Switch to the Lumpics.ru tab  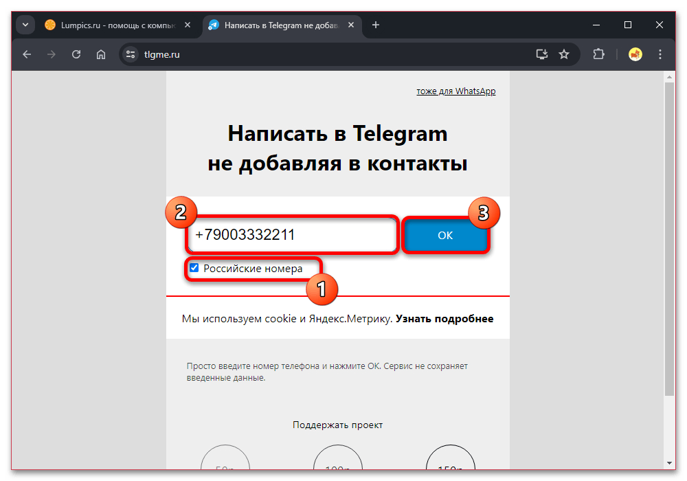(118, 25)
